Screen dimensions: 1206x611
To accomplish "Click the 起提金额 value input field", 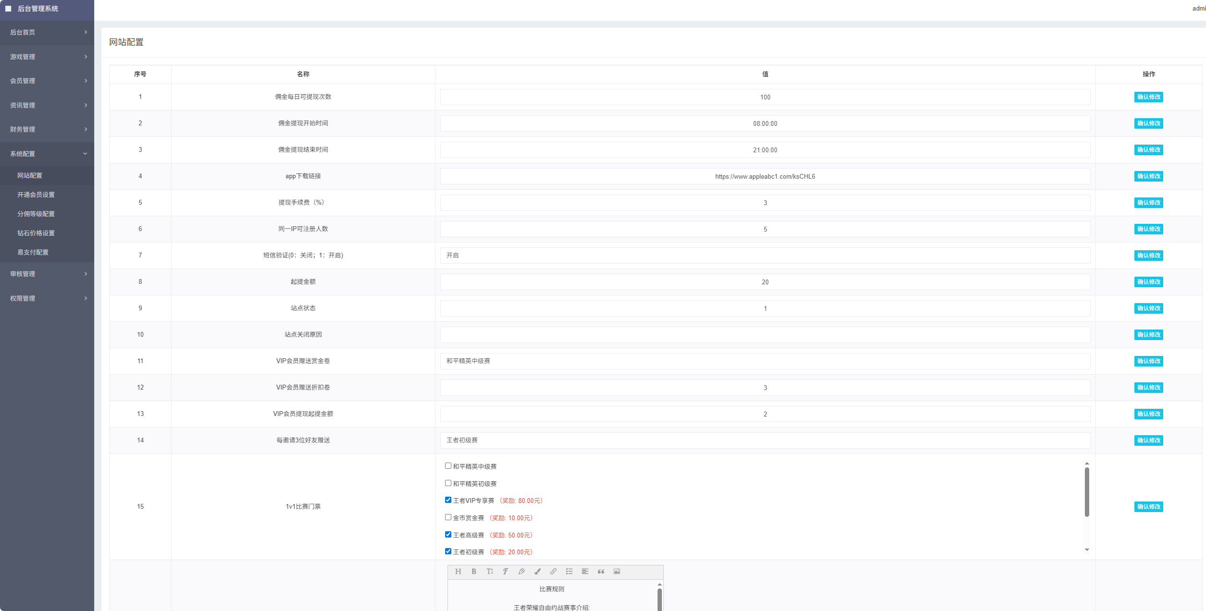I will (x=765, y=282).
